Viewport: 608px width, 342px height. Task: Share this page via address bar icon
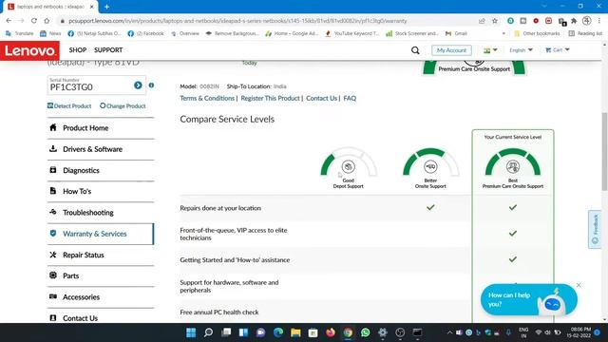(482, 21)
